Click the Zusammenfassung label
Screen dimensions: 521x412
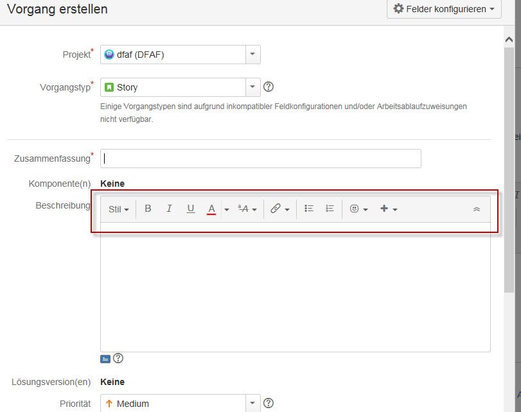[x=52, y=159]
